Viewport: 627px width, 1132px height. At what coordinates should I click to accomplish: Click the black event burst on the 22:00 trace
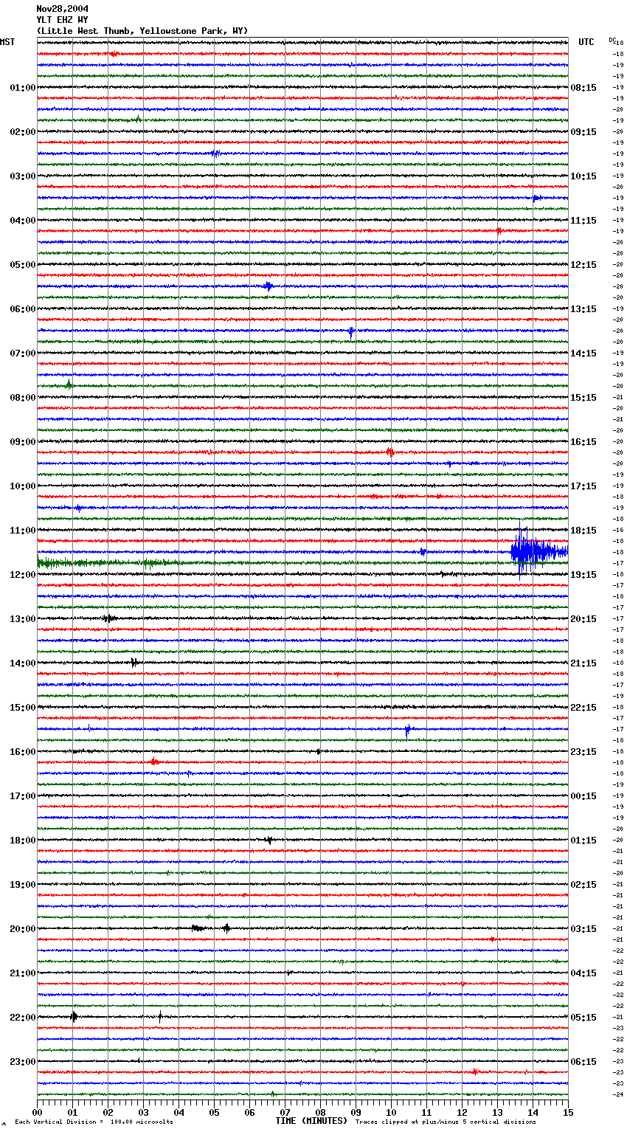[x=74, y=1017]
